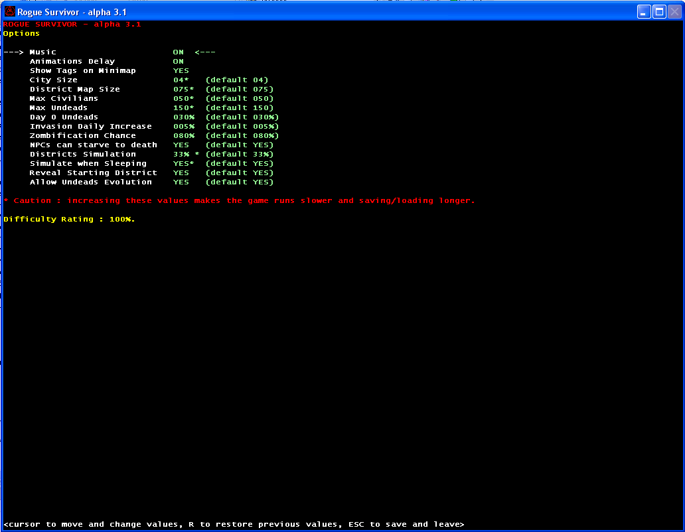Select NPCs can starve to death option
This screenshot has width=685, height=532.
94,145
